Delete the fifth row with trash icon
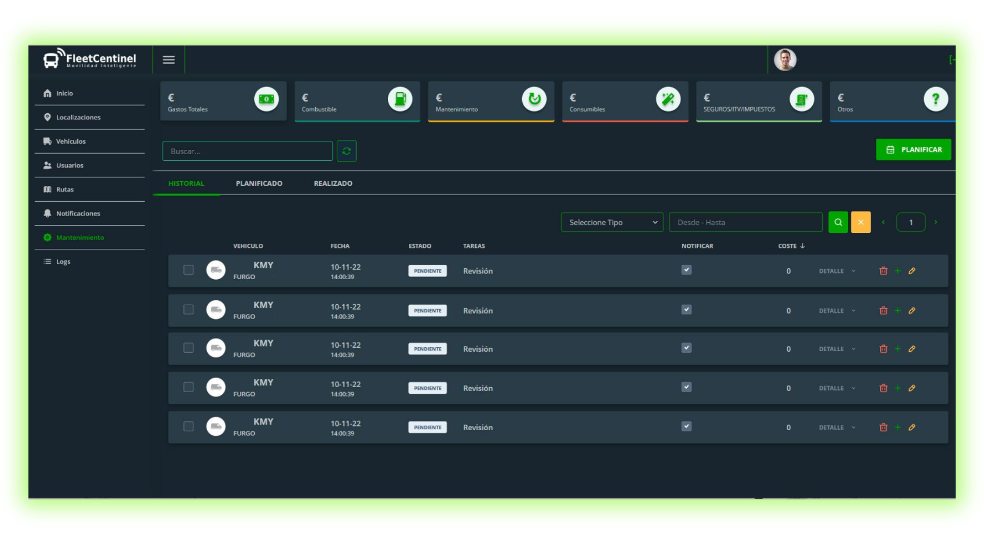Screen dimensions: 984x553 point(883,428)
